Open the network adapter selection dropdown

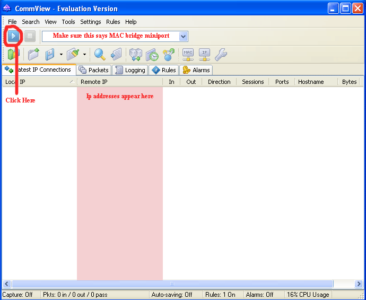pyautogui.click(x=183, y=37)
